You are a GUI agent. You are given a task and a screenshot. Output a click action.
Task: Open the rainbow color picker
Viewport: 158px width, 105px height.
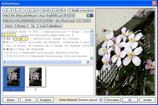[x=90, y=16]
